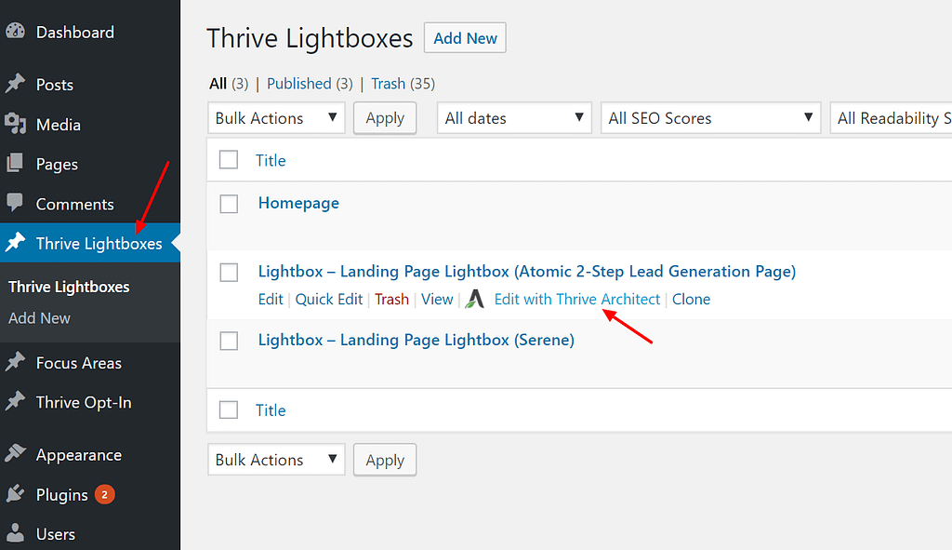
Task: Click the Quick Edit link
Action: 329,300
